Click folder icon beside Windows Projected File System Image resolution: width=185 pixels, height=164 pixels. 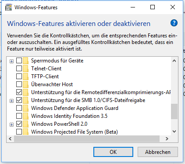[x=25, y=132]
